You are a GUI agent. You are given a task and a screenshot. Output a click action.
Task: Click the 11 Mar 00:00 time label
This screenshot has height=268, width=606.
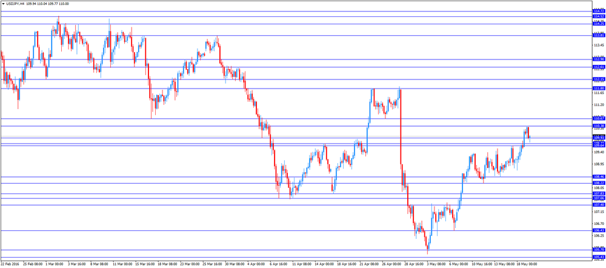(122, 265)
